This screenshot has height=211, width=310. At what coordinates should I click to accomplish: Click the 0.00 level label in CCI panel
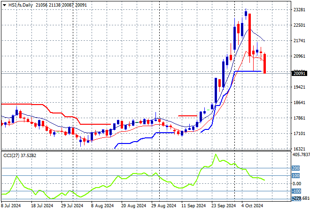pyautogui.click(x=297, y=183)
